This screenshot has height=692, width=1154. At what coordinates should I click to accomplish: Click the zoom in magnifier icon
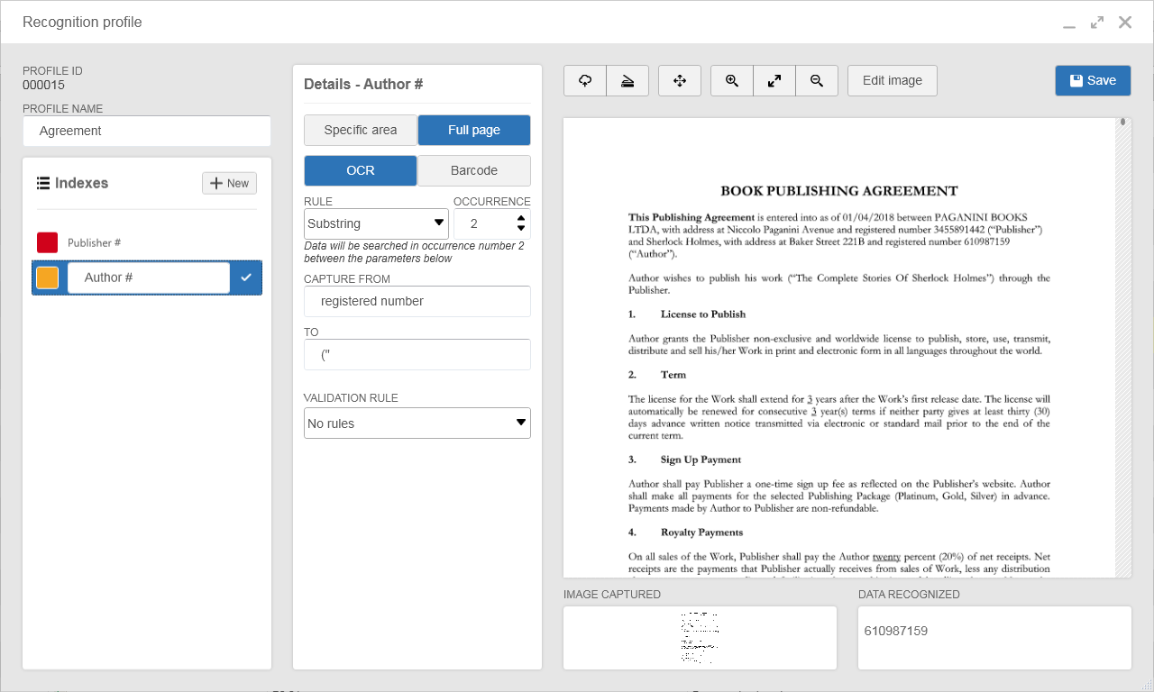732,80
